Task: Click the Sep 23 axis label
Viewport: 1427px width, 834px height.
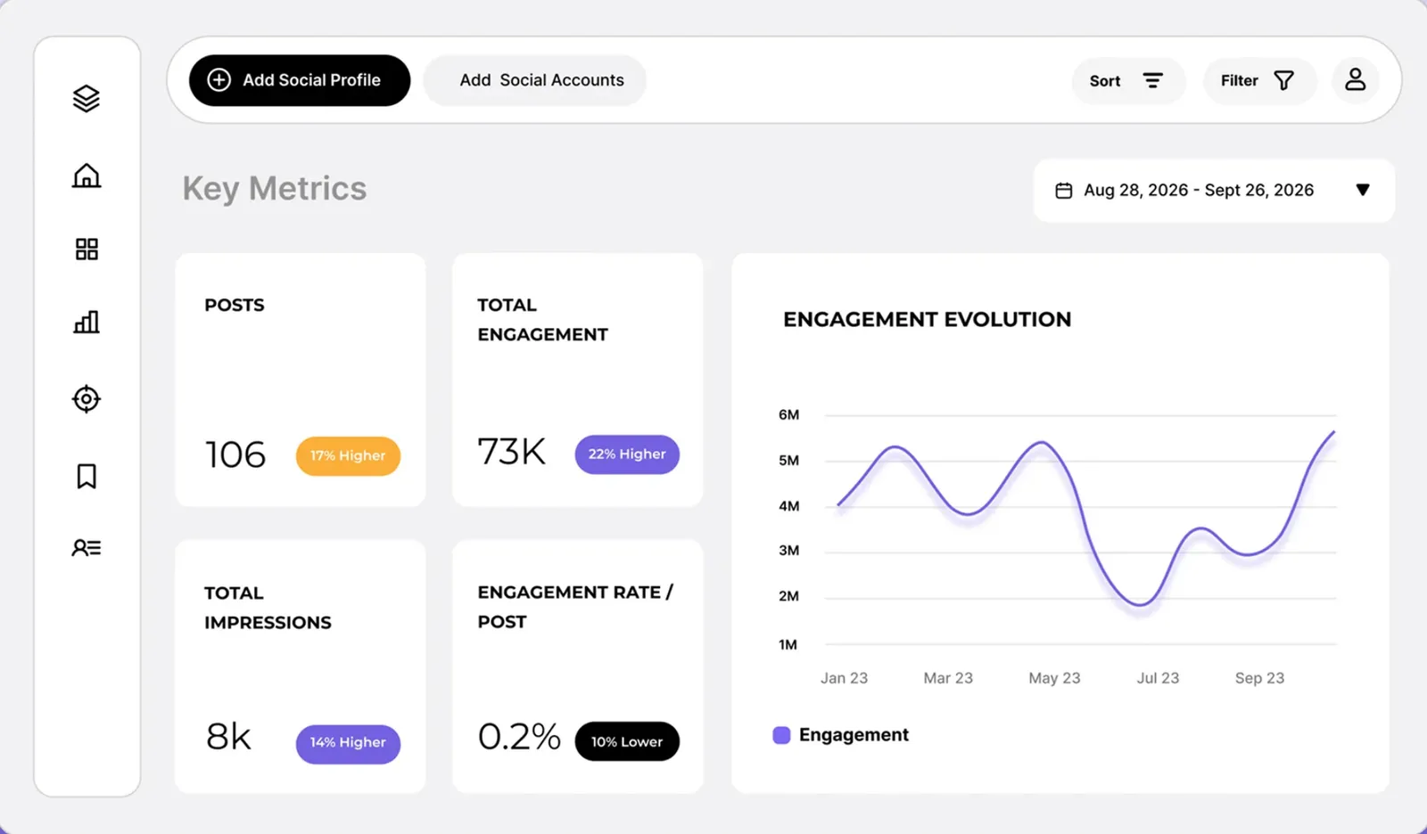Action: point(1259,678)
